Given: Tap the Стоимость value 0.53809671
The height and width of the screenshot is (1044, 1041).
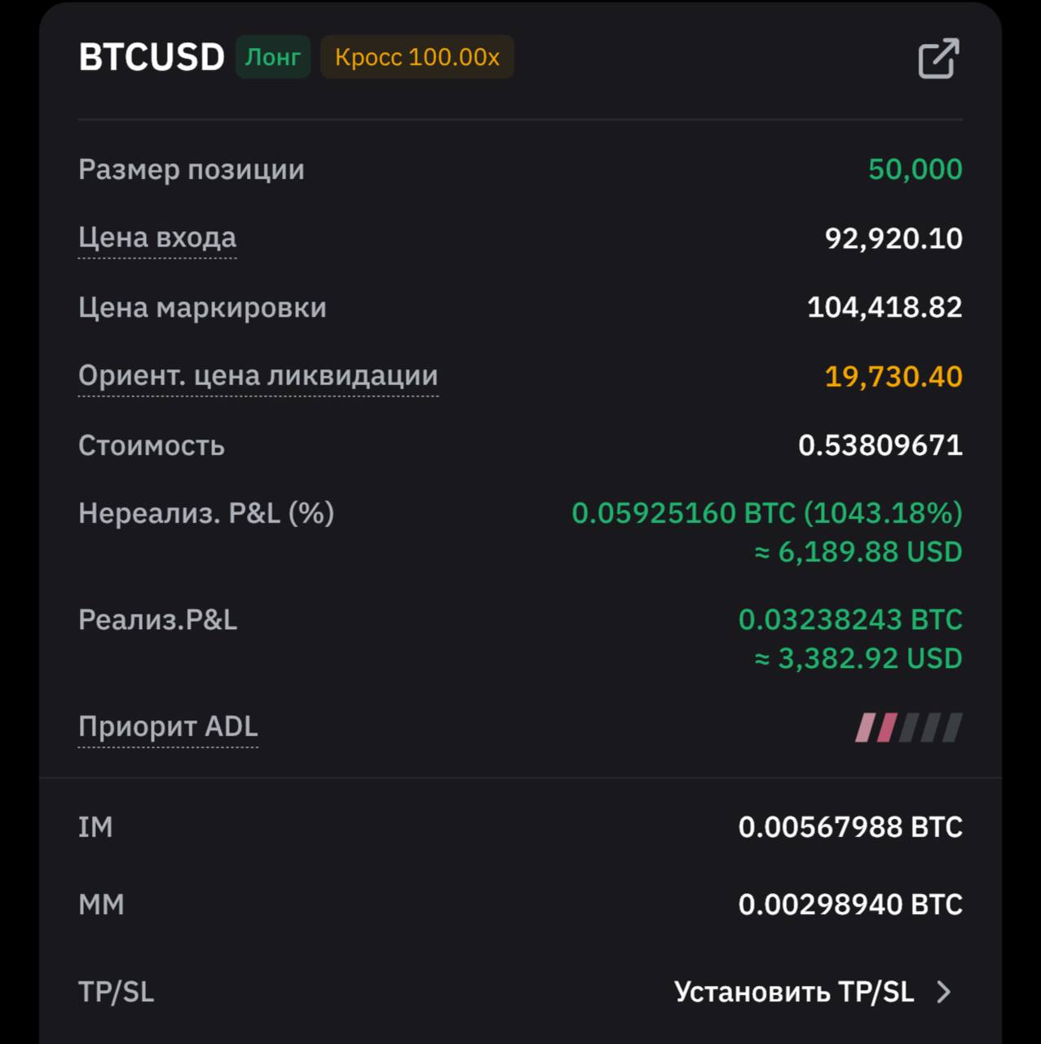Looking at the screenshot, I should pyautogui.click(x=880, y=445).
